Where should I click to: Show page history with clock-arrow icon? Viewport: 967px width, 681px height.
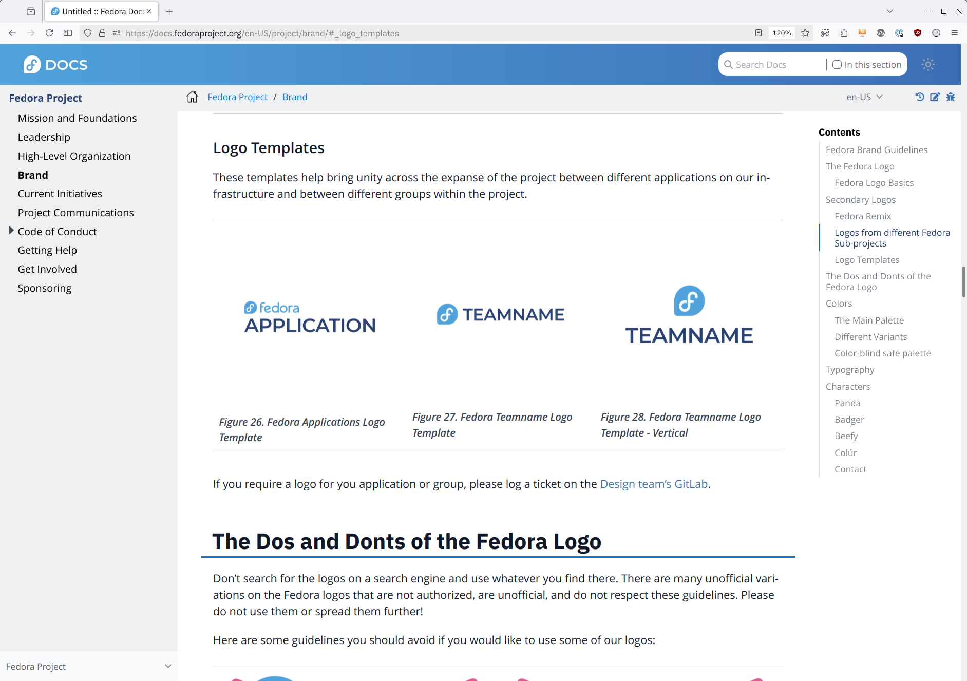(x=920, y=97)
